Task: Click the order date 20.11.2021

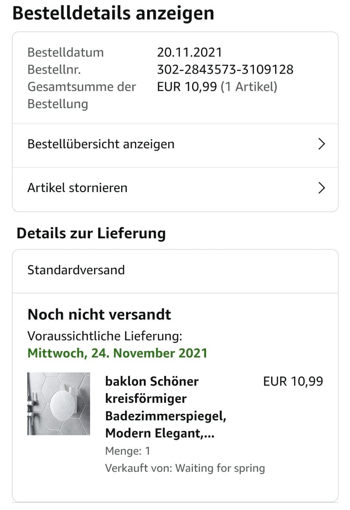Action: [189, 52]
